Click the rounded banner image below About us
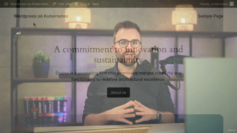This screenshot has height=133, width=237. point(118,124)
